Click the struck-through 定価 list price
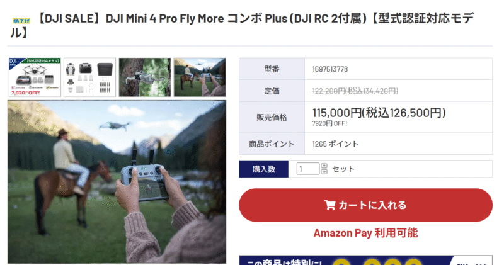 point(355,91)
